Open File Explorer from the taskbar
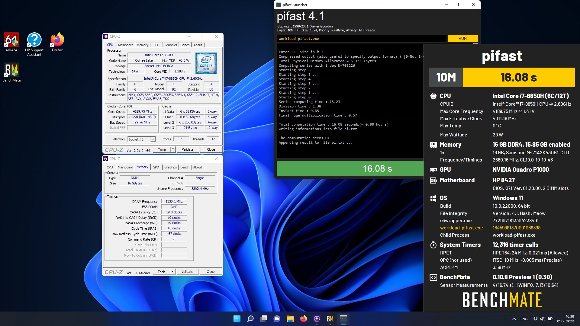This screenshot has height=326, width=580. (x=290, y=319)
